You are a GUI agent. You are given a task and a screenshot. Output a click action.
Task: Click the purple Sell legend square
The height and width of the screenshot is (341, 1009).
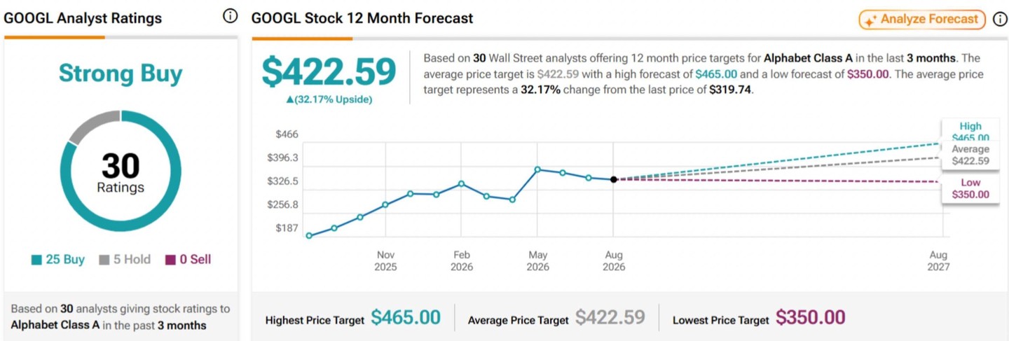(x=170, y=260)
